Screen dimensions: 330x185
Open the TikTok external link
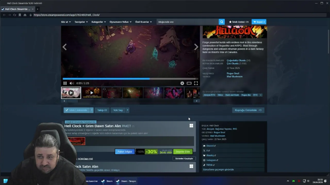(x=209, y=165)
